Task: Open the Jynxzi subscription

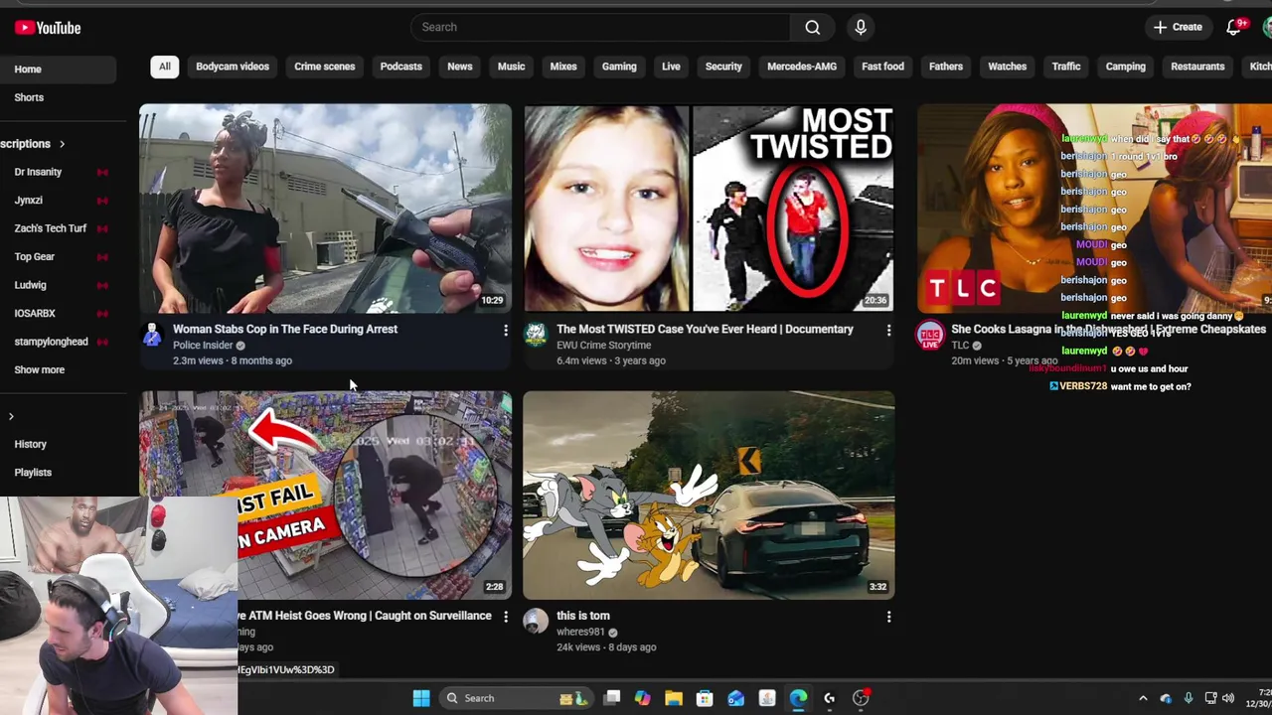Action: [28, 200]
